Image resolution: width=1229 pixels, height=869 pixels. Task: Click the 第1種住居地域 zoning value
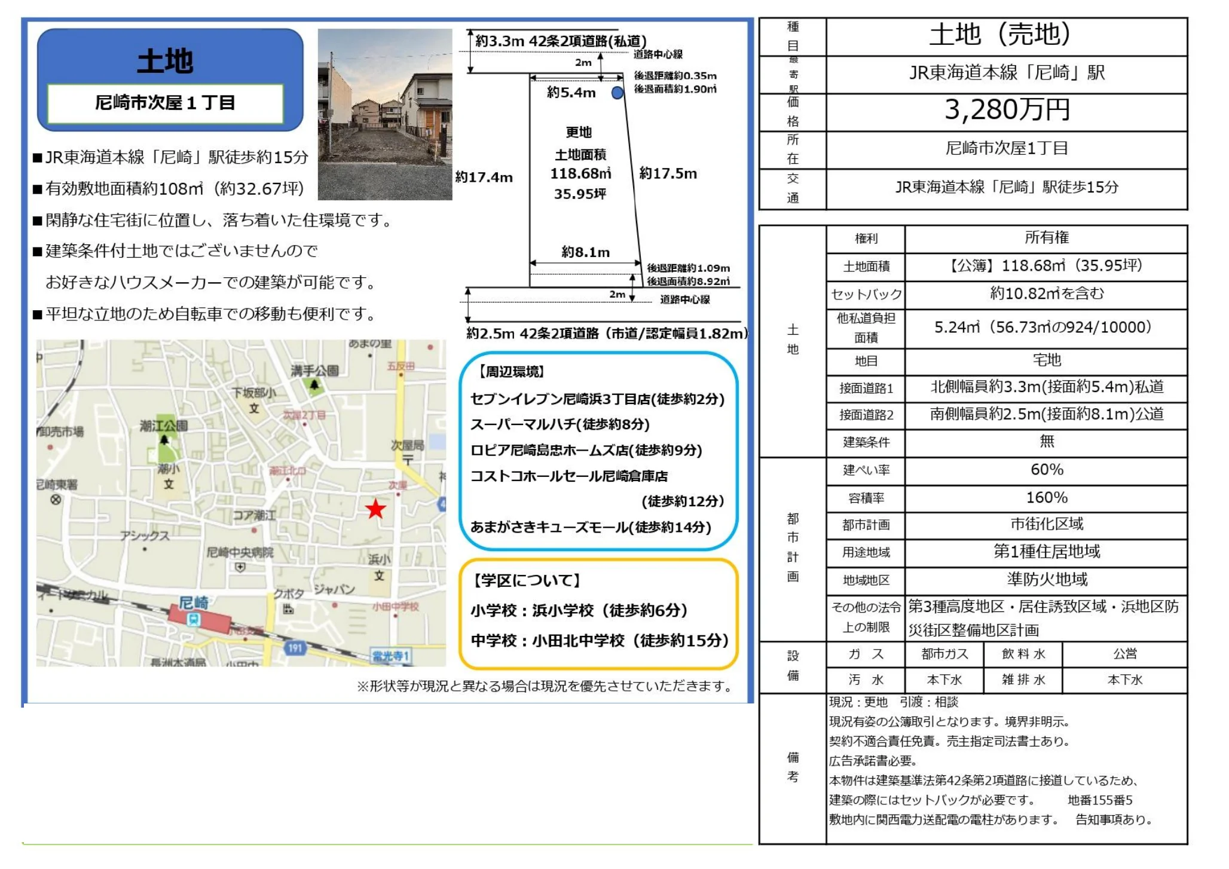tap(1047, 552)
